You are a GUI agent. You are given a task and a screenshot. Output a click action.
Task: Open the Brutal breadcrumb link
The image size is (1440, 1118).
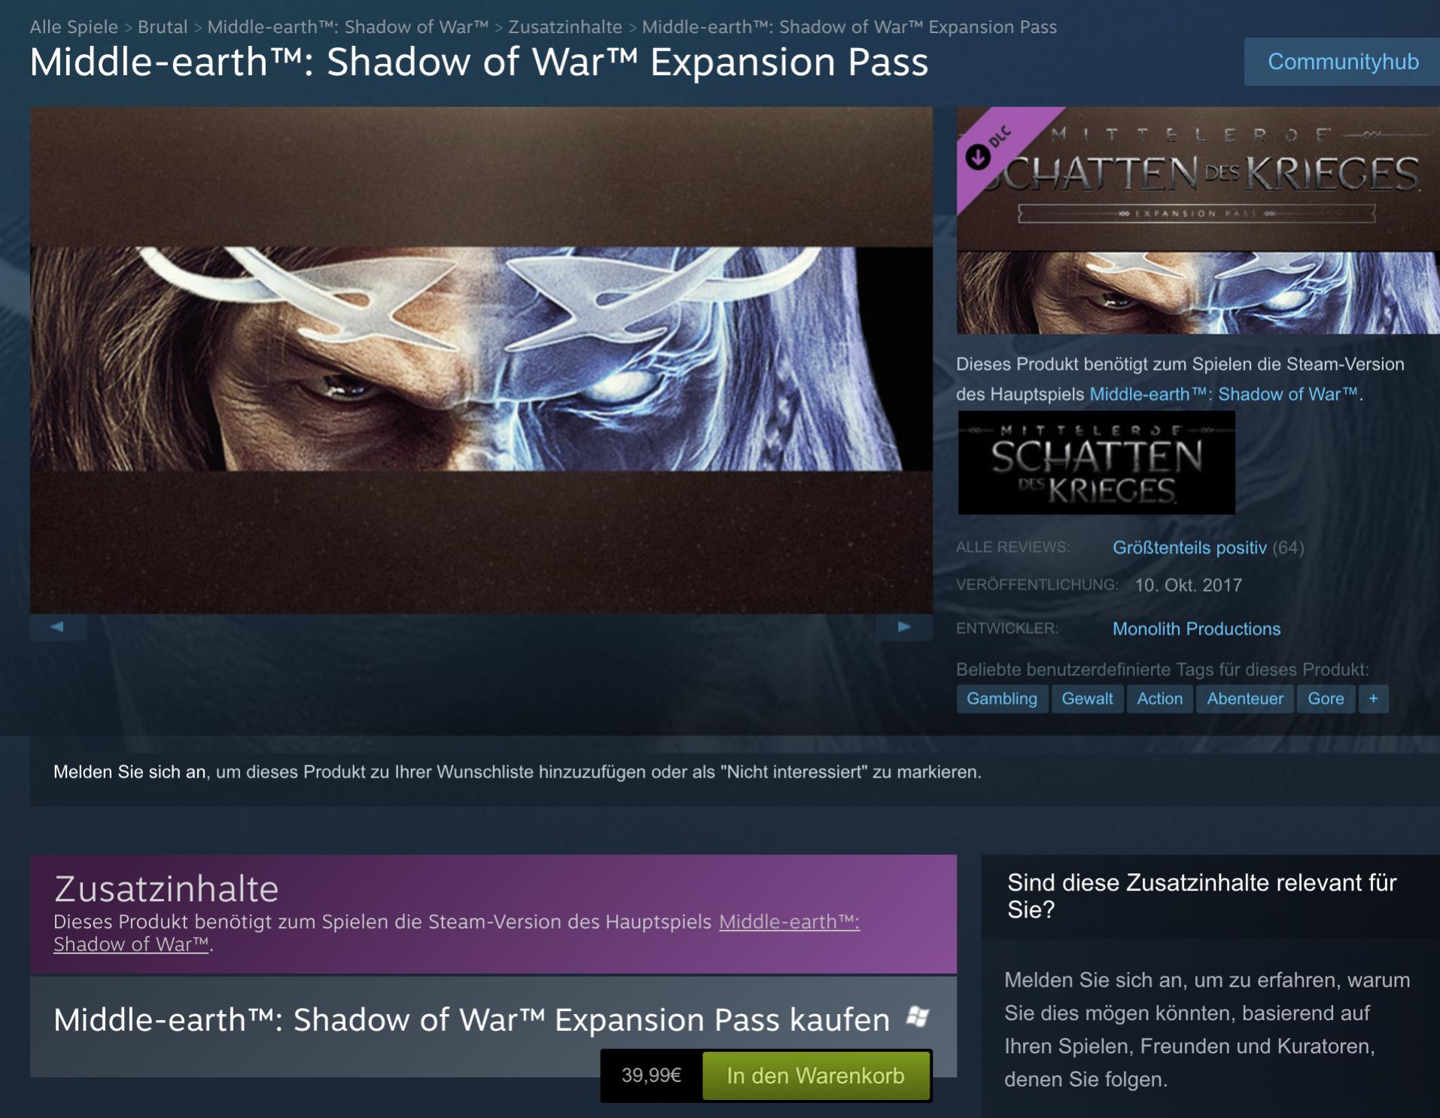[x=163, y=27]
